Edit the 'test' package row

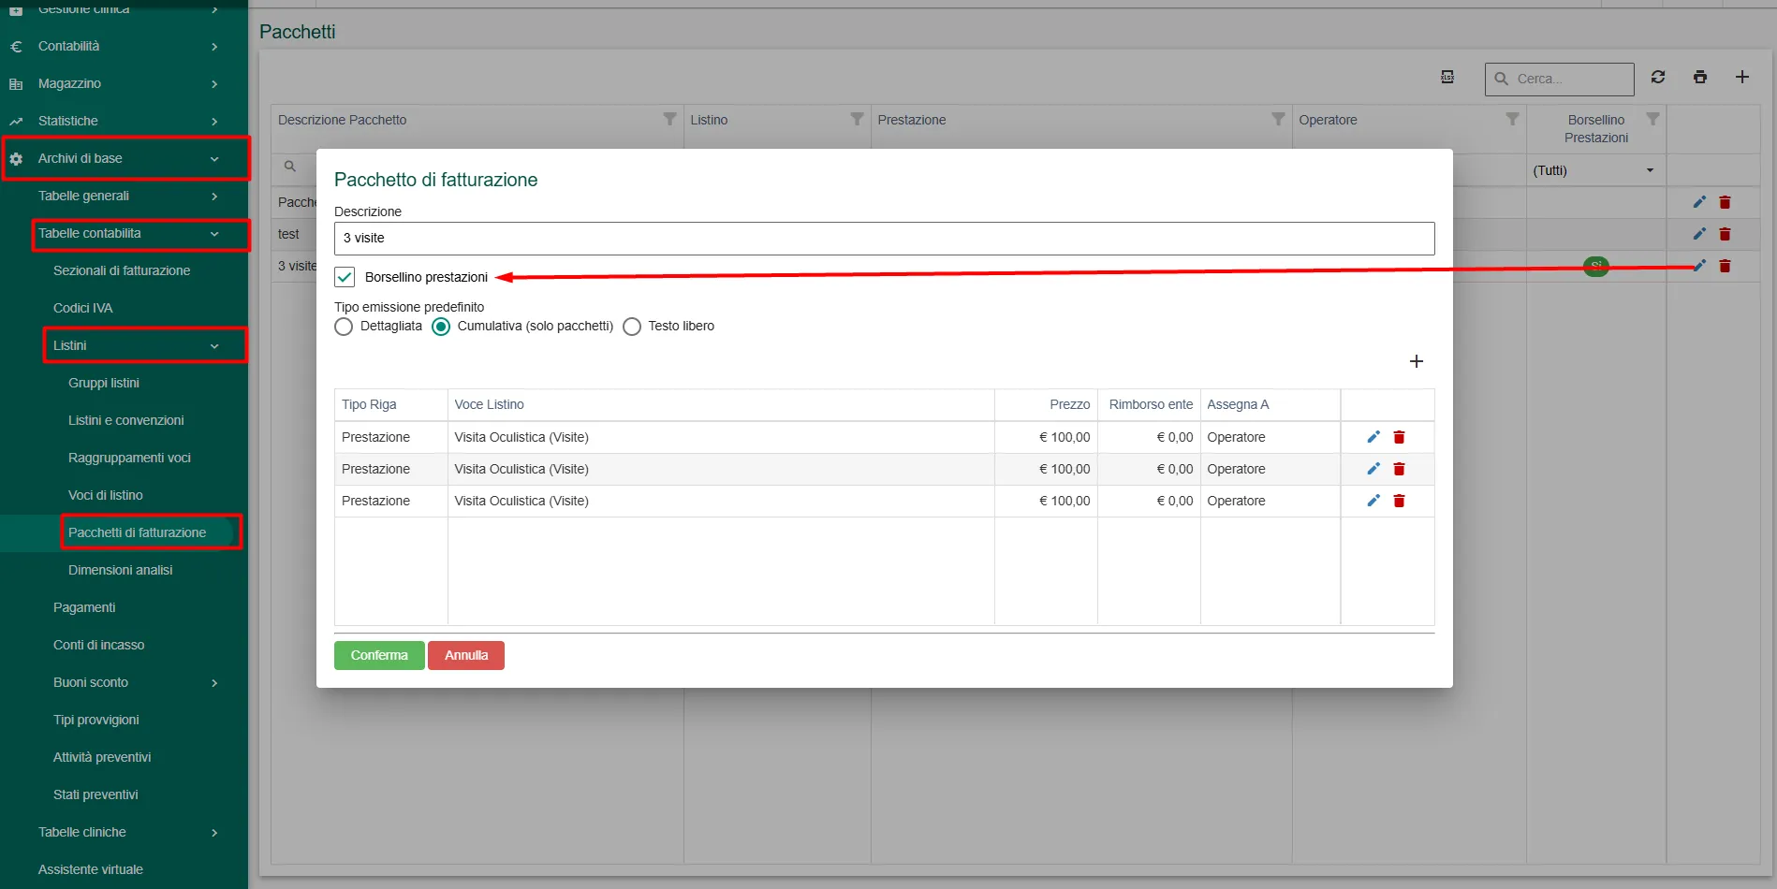(1699, 234)
